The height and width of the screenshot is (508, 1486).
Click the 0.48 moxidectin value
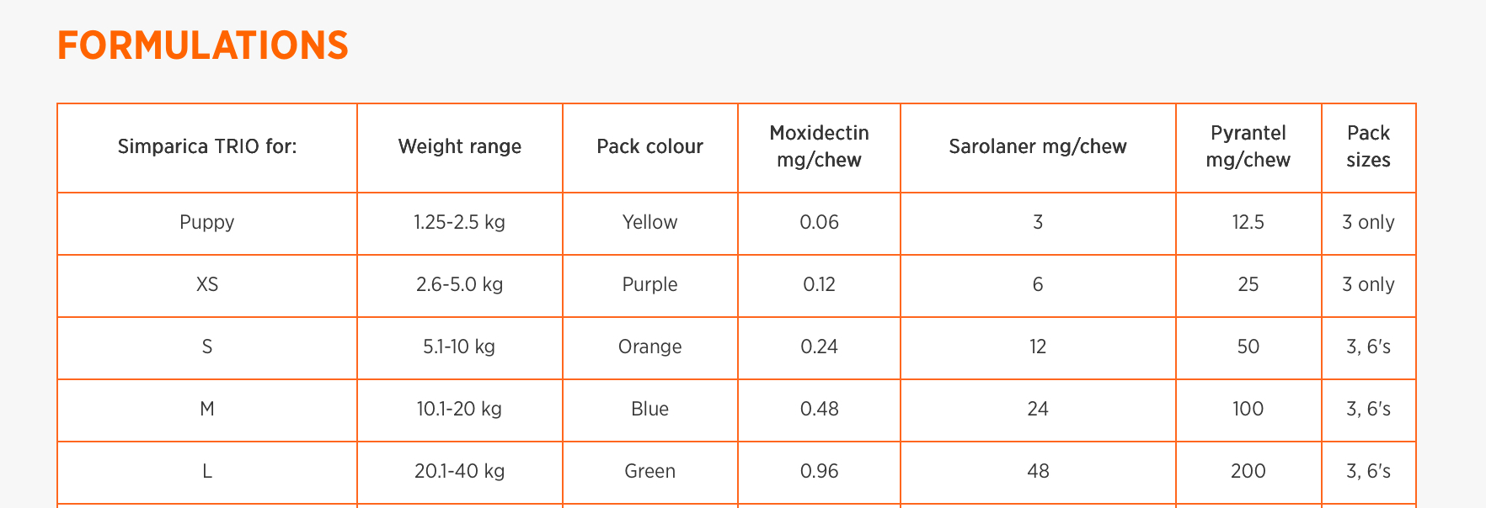(819, 409)
